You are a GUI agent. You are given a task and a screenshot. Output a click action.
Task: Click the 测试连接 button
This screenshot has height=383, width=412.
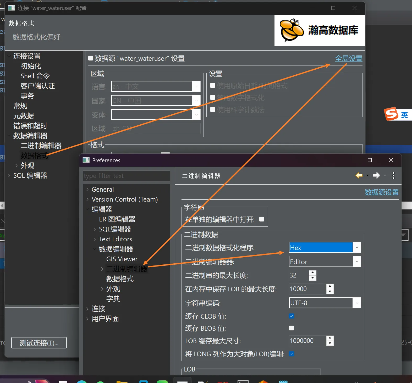39,343
